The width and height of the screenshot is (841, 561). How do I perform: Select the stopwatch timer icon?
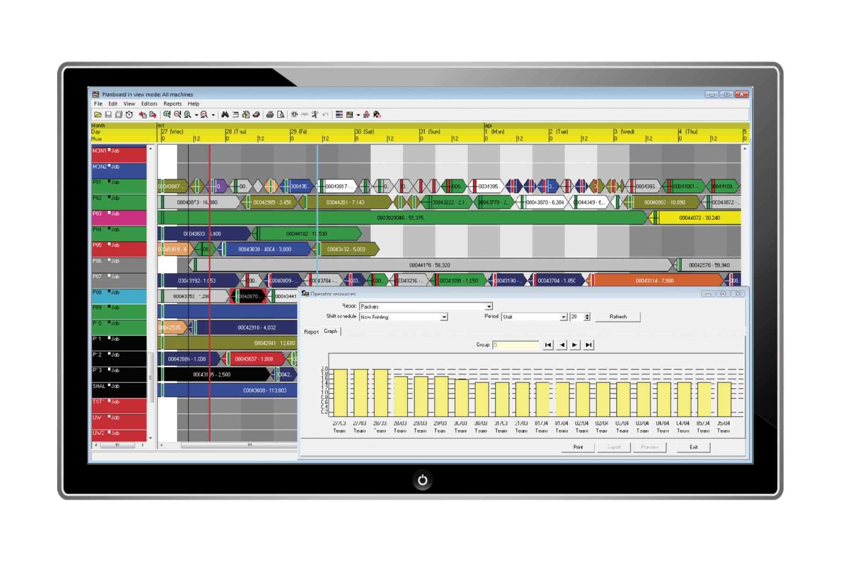[x=129, y=115]
